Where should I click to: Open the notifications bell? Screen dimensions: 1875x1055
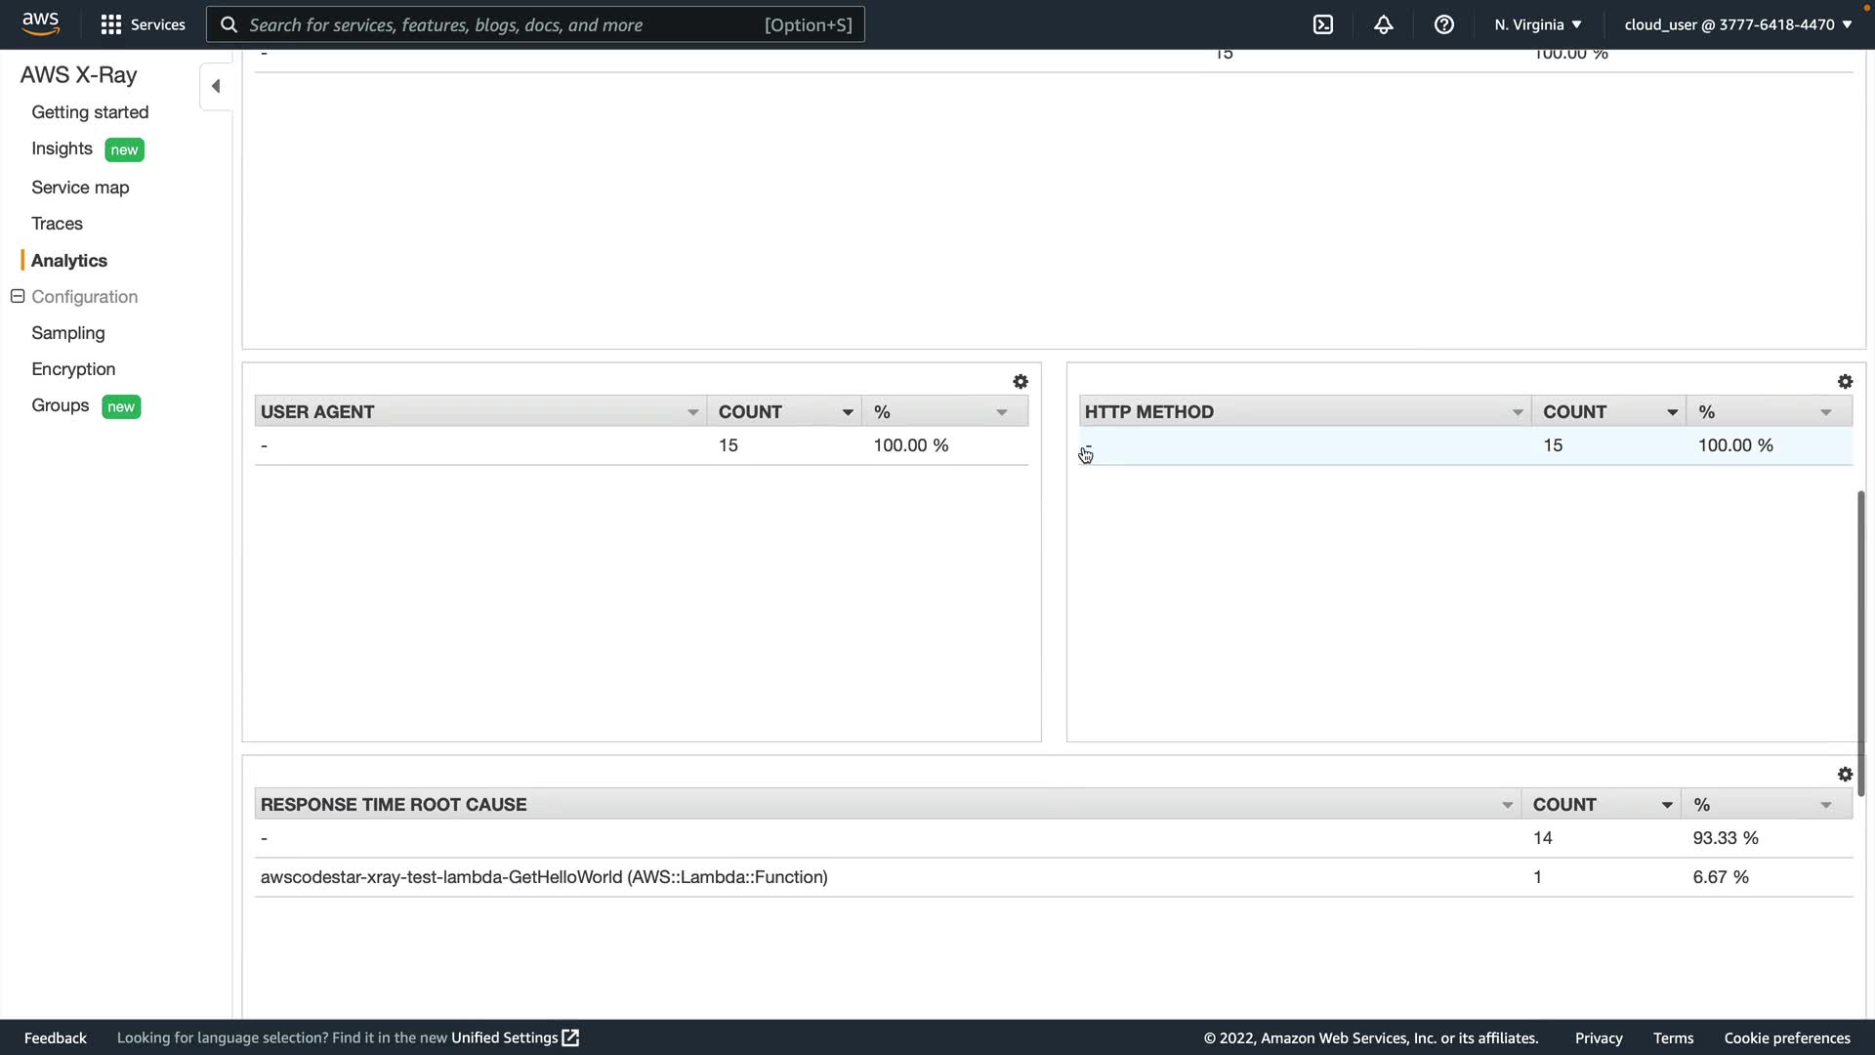(x=1384, y=24)
